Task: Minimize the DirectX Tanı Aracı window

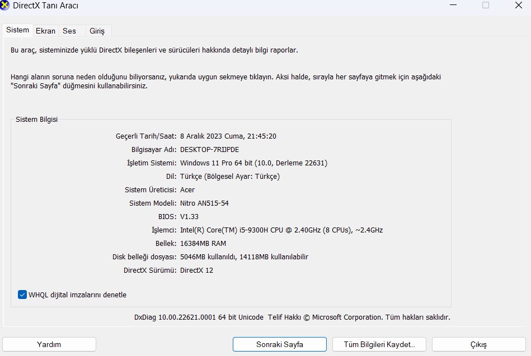Action: 453,5
